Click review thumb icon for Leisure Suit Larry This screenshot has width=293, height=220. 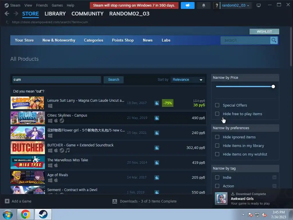(x=157, y=103)
